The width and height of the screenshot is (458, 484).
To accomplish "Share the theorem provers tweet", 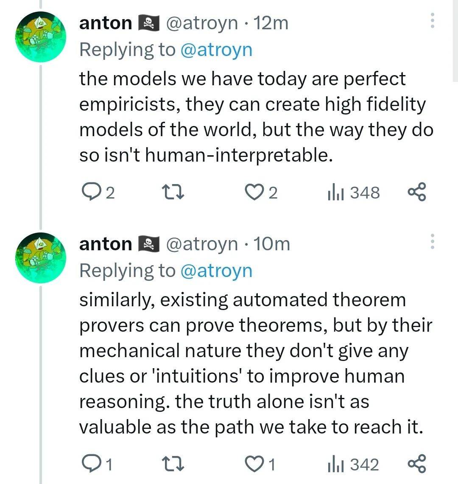I will pos(416,464).
